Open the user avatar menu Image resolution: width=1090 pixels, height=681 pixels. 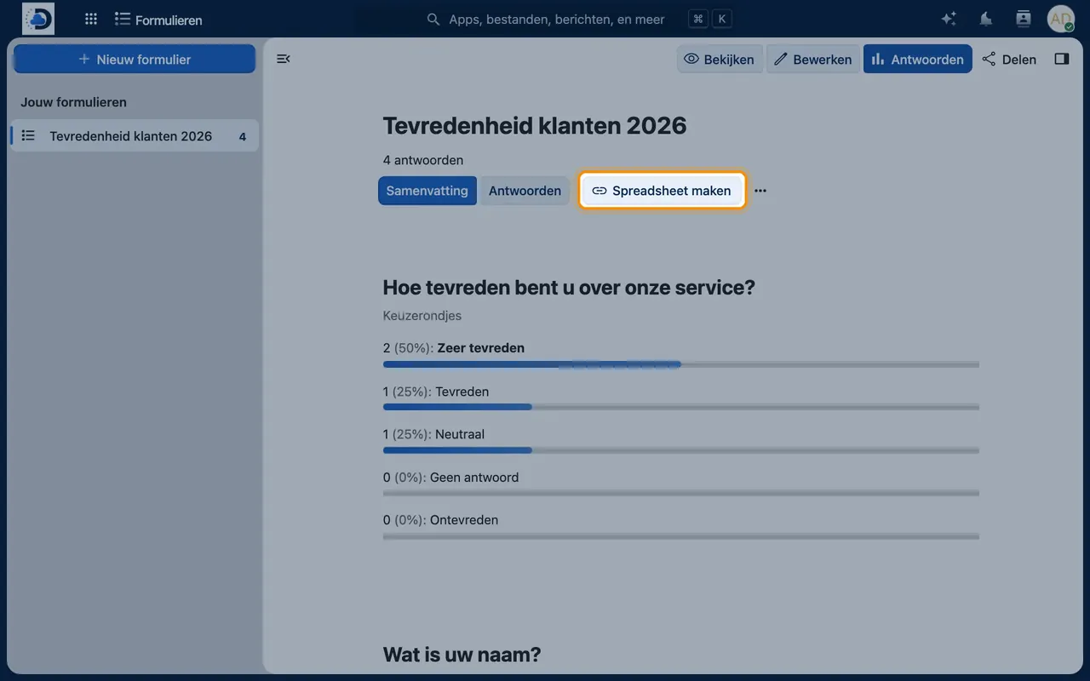tap(1061, 19)
